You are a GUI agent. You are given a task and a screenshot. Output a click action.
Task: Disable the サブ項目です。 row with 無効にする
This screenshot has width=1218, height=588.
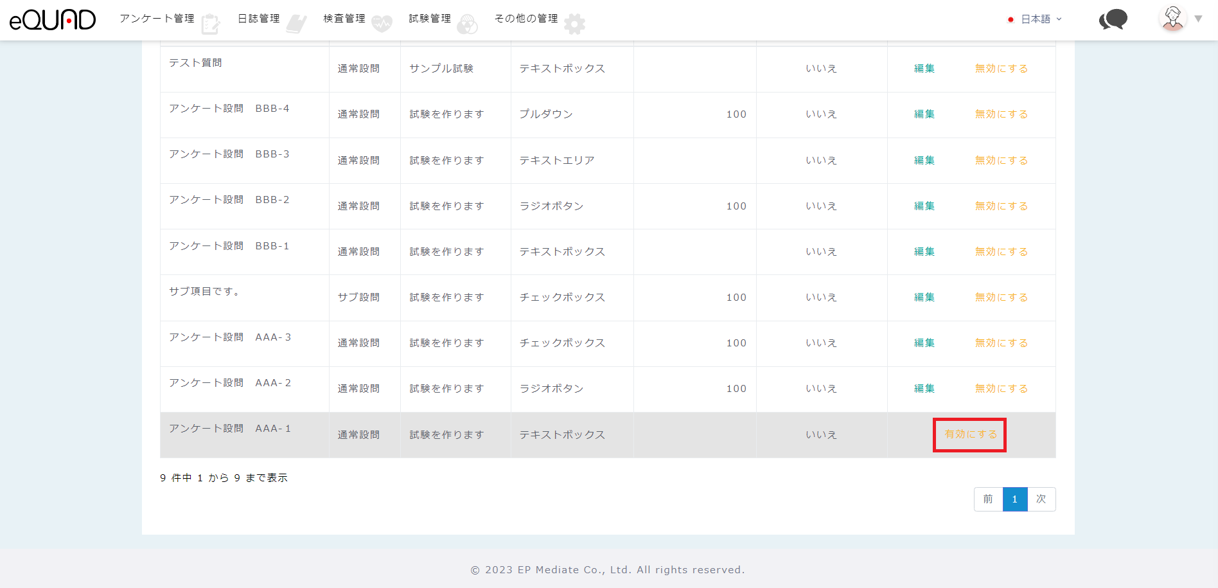tap(1001, 298)
